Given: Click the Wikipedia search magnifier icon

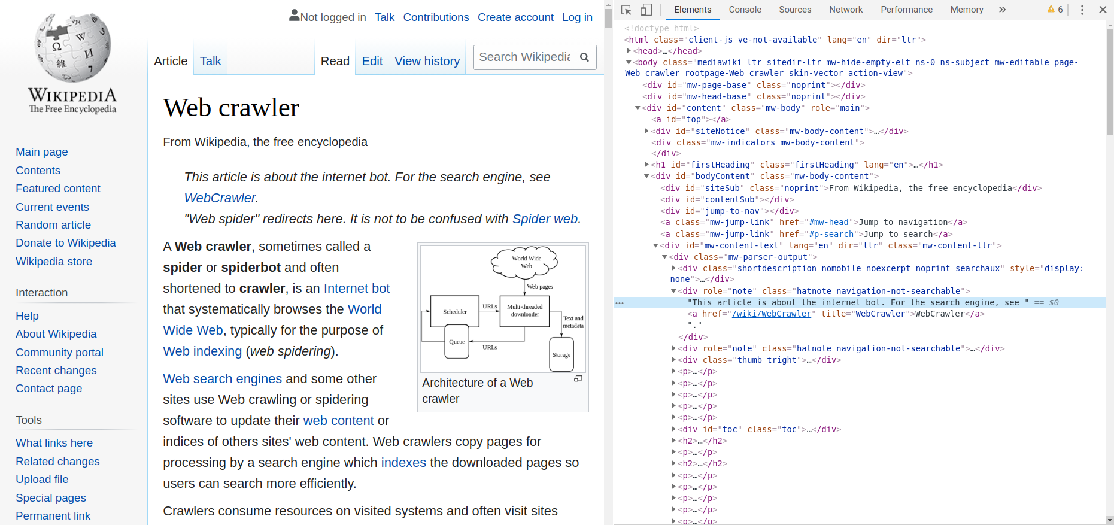Looking at the screenshot, I should click(x=585, y=57).
